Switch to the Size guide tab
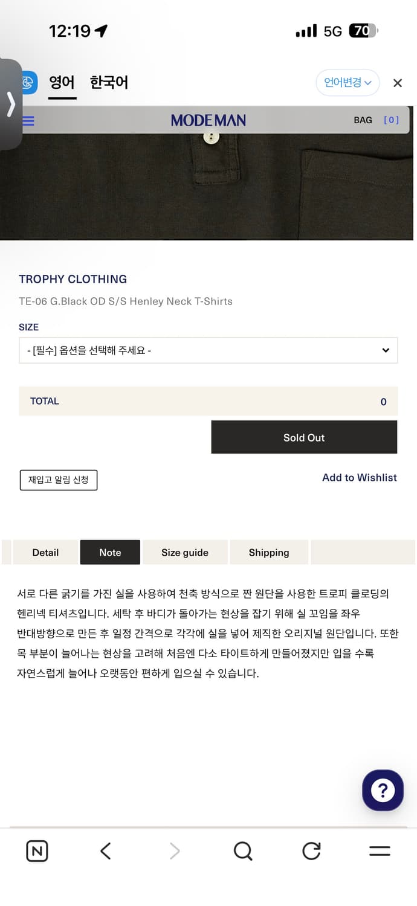The height and width of the screenshot is (906, 417). (x=185, y=552)
